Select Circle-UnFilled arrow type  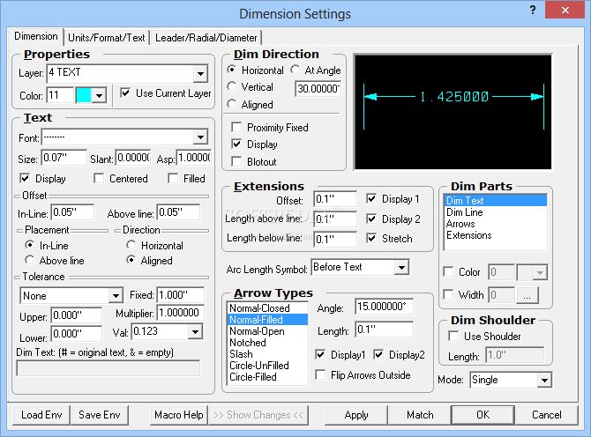coord(267,366)
